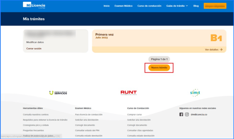The image size is (234, 139).
Task: Click the Julio 2023 date text
Action: pyautogui.click(x=101, y=38)
